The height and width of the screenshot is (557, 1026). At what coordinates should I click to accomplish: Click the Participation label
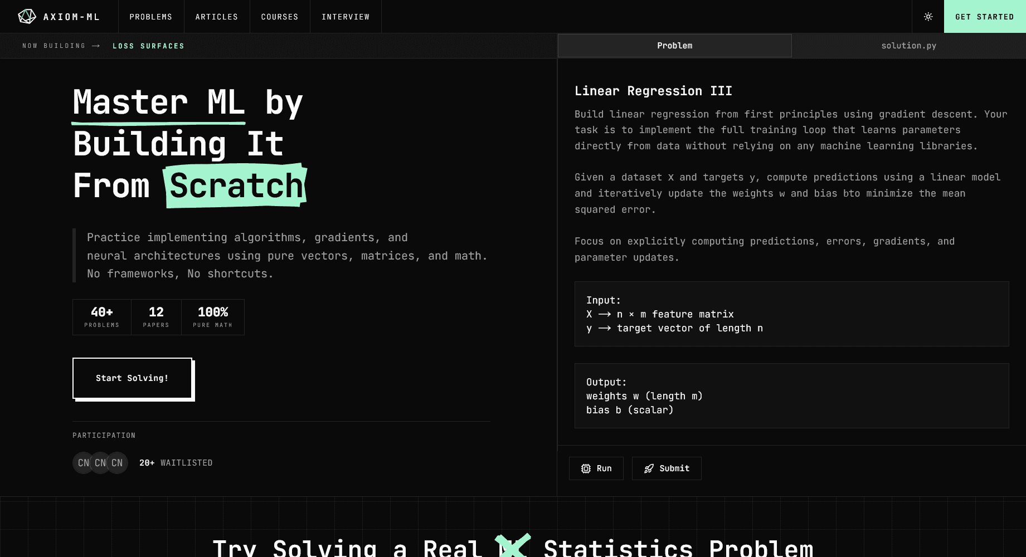[x=104, y=436]
